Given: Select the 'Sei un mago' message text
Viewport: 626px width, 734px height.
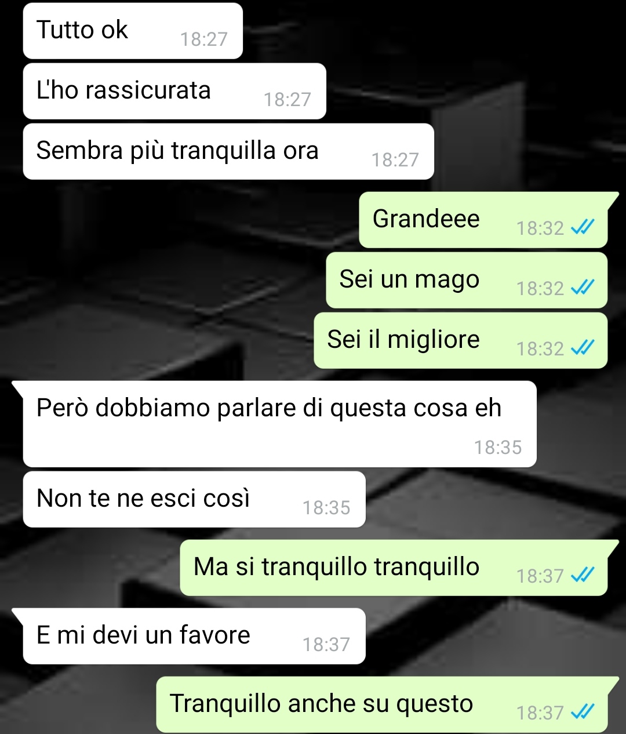Looking at the screenshot, I should 409,279.
